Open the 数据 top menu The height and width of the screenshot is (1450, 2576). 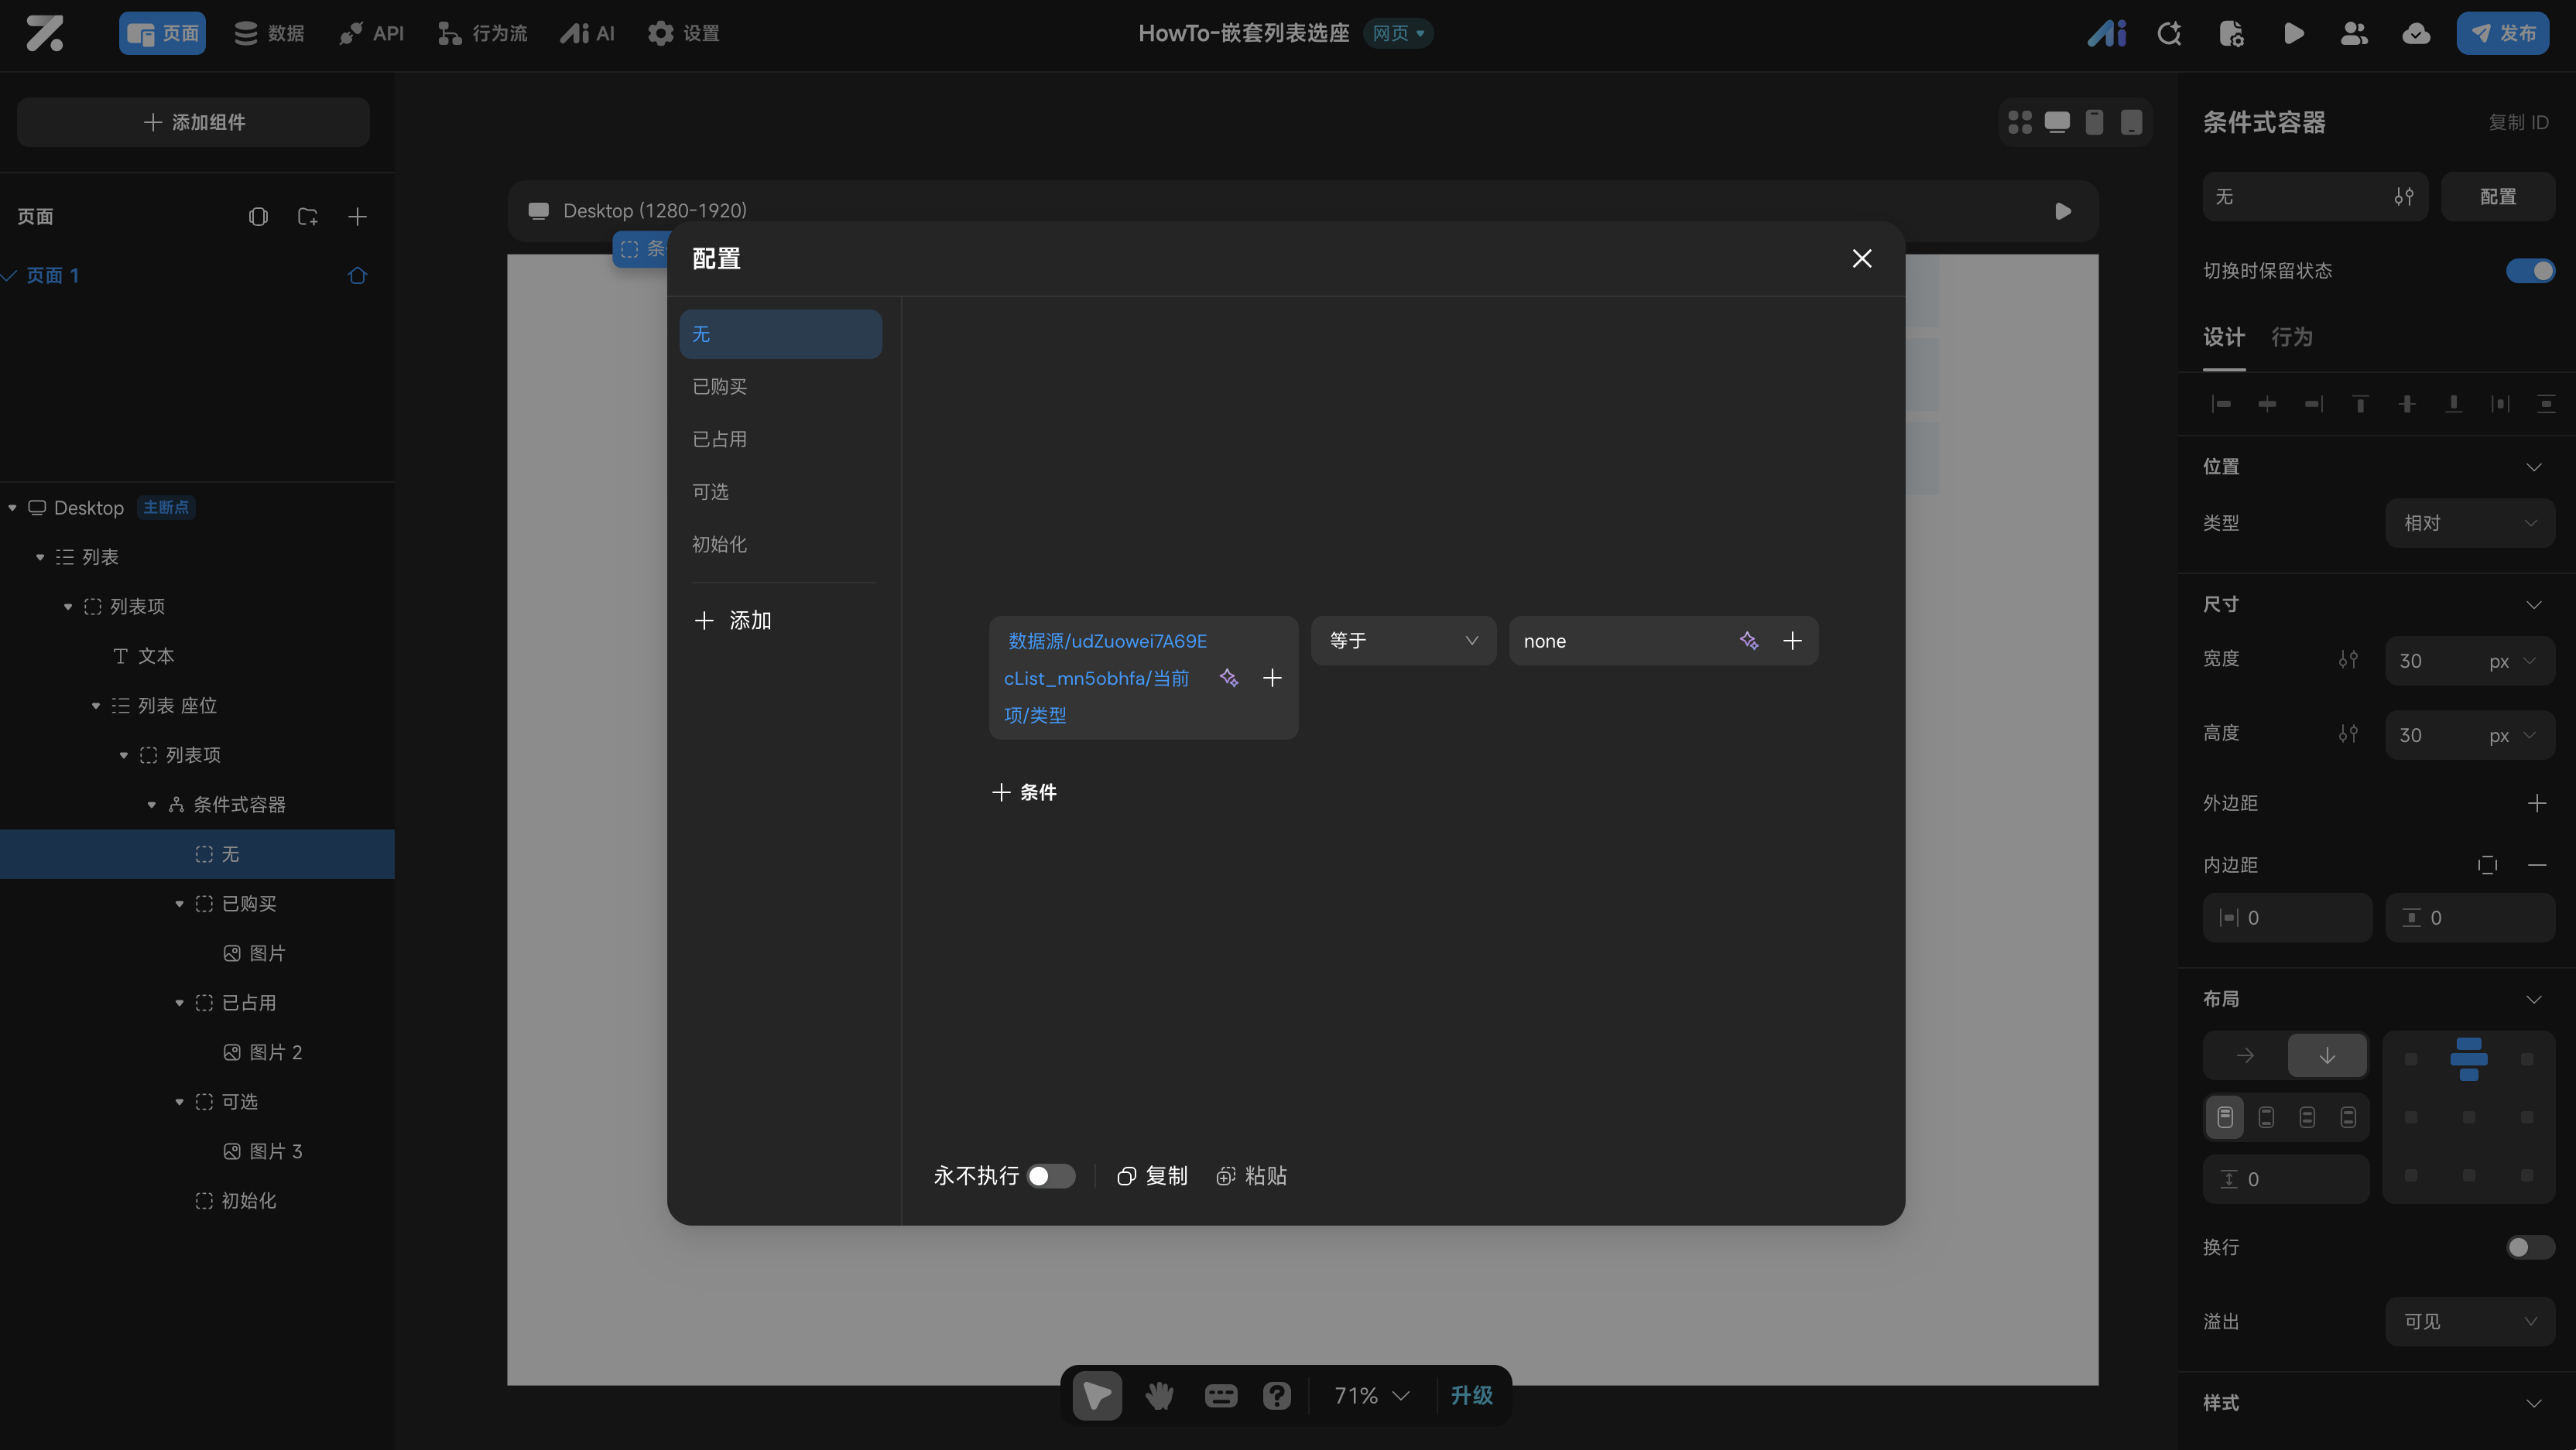tap(269, 34)
